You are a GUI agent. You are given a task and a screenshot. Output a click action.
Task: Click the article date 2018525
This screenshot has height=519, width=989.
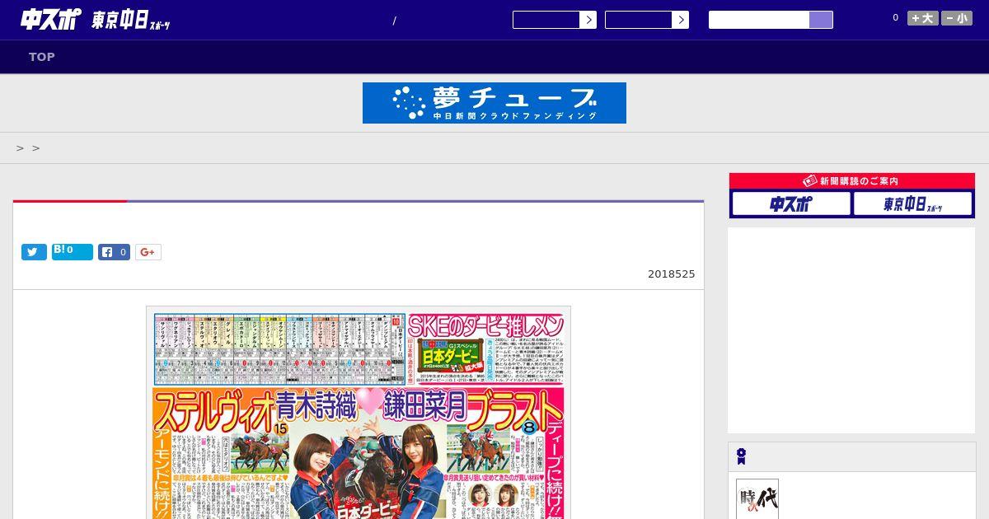(671, 274)
